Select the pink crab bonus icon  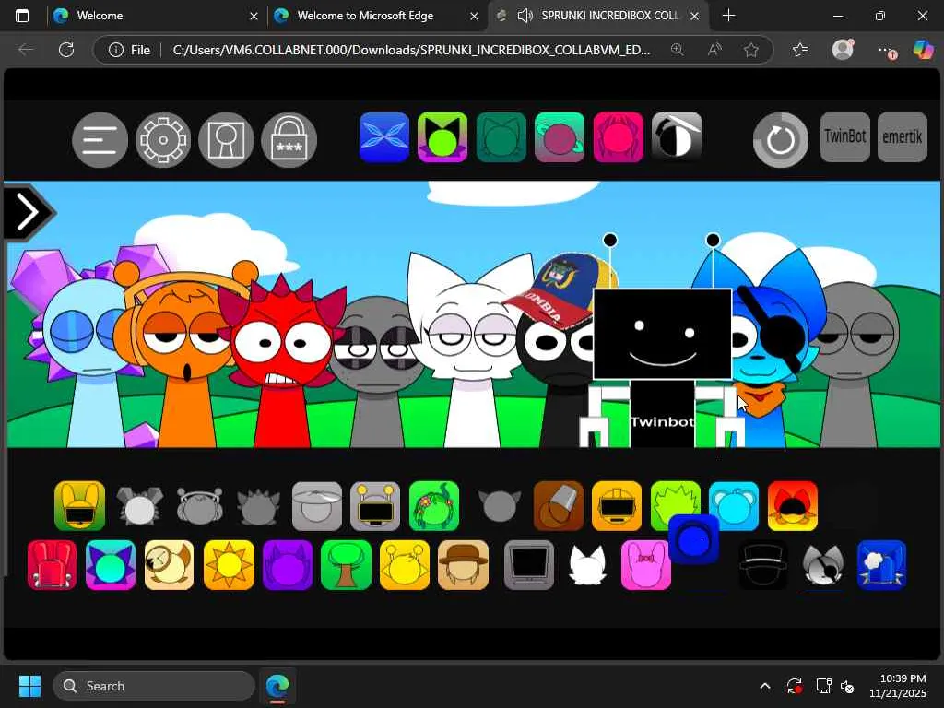pos(619,137)
